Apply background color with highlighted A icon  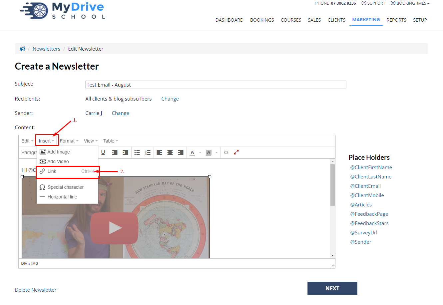coord(209,152)
